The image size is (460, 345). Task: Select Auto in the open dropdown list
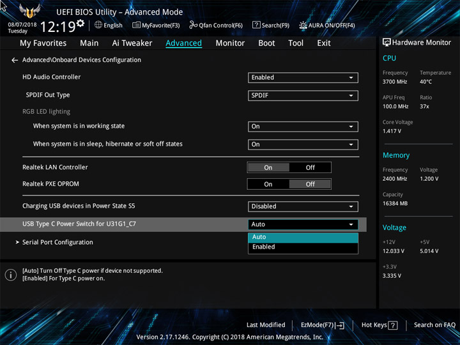coord(303,237)
